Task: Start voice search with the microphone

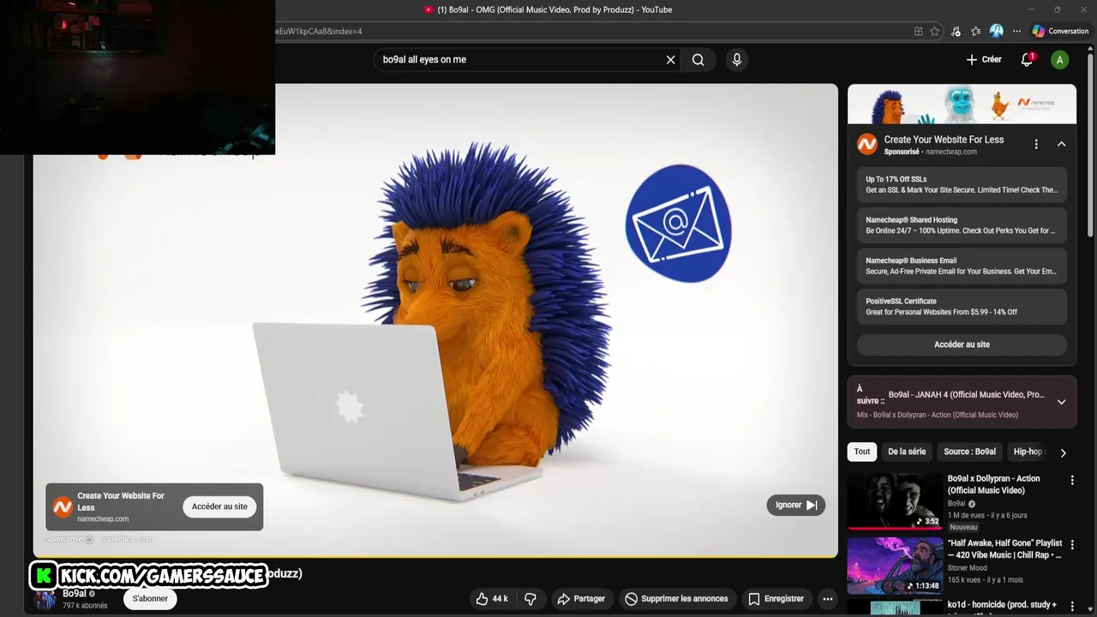Action: point(736,60)
